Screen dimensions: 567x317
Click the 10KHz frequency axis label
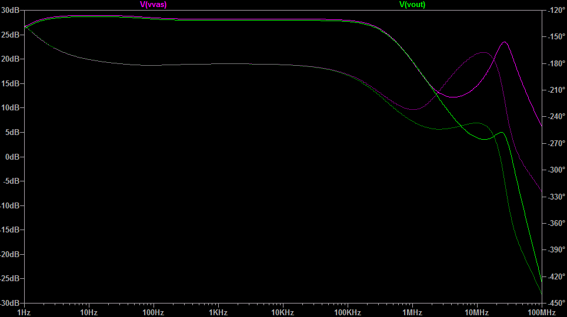point(282,312)
